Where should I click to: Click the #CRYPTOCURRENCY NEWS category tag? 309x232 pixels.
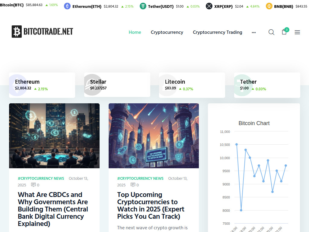41,178
